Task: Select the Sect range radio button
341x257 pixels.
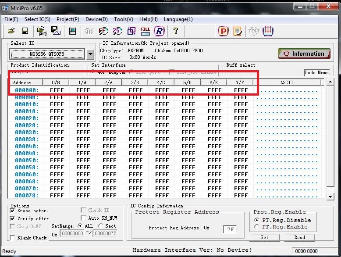Action: (x=100, y=226)
